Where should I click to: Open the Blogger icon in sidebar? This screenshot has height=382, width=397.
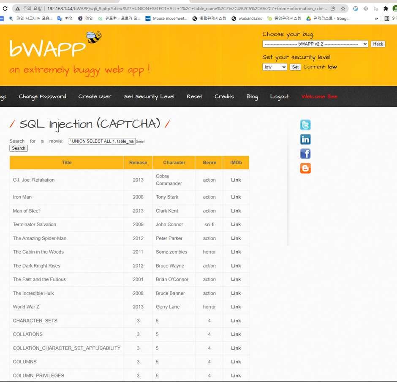(305, 168)
